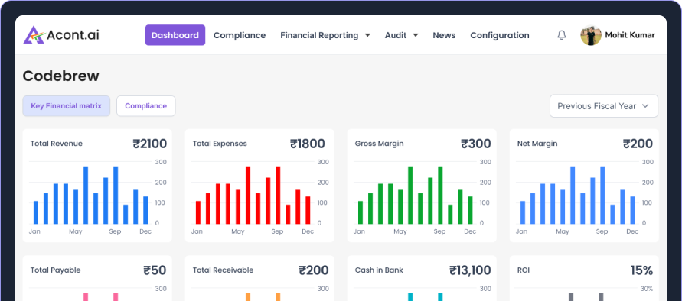Click the ₹300 Gross Margin value
This screenshot has height=301, width=682.
pos(476,144)
